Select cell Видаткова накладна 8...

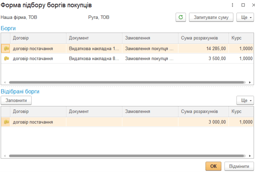(x=94, y=58)
